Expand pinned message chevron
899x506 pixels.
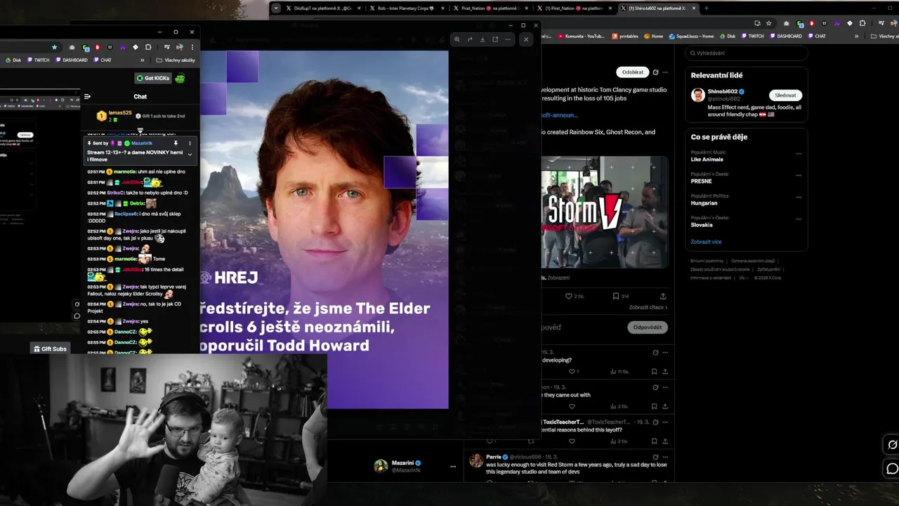[190, 154]
